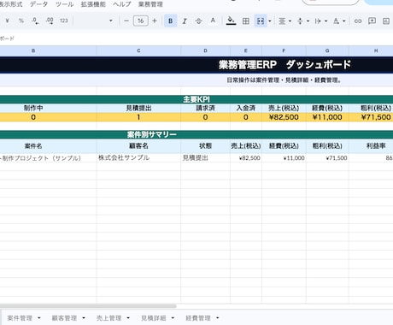
Task: Open the ヘルプ menu
Action: point(122,4)
